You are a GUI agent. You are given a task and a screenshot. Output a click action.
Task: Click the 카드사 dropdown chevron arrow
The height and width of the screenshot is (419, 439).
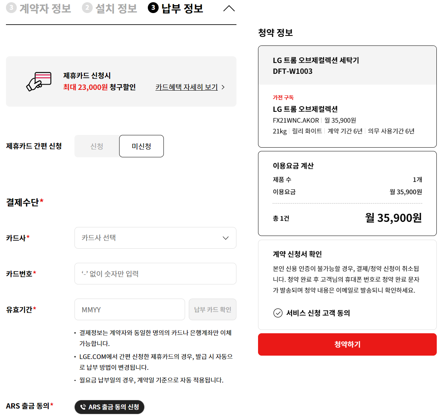225,238
